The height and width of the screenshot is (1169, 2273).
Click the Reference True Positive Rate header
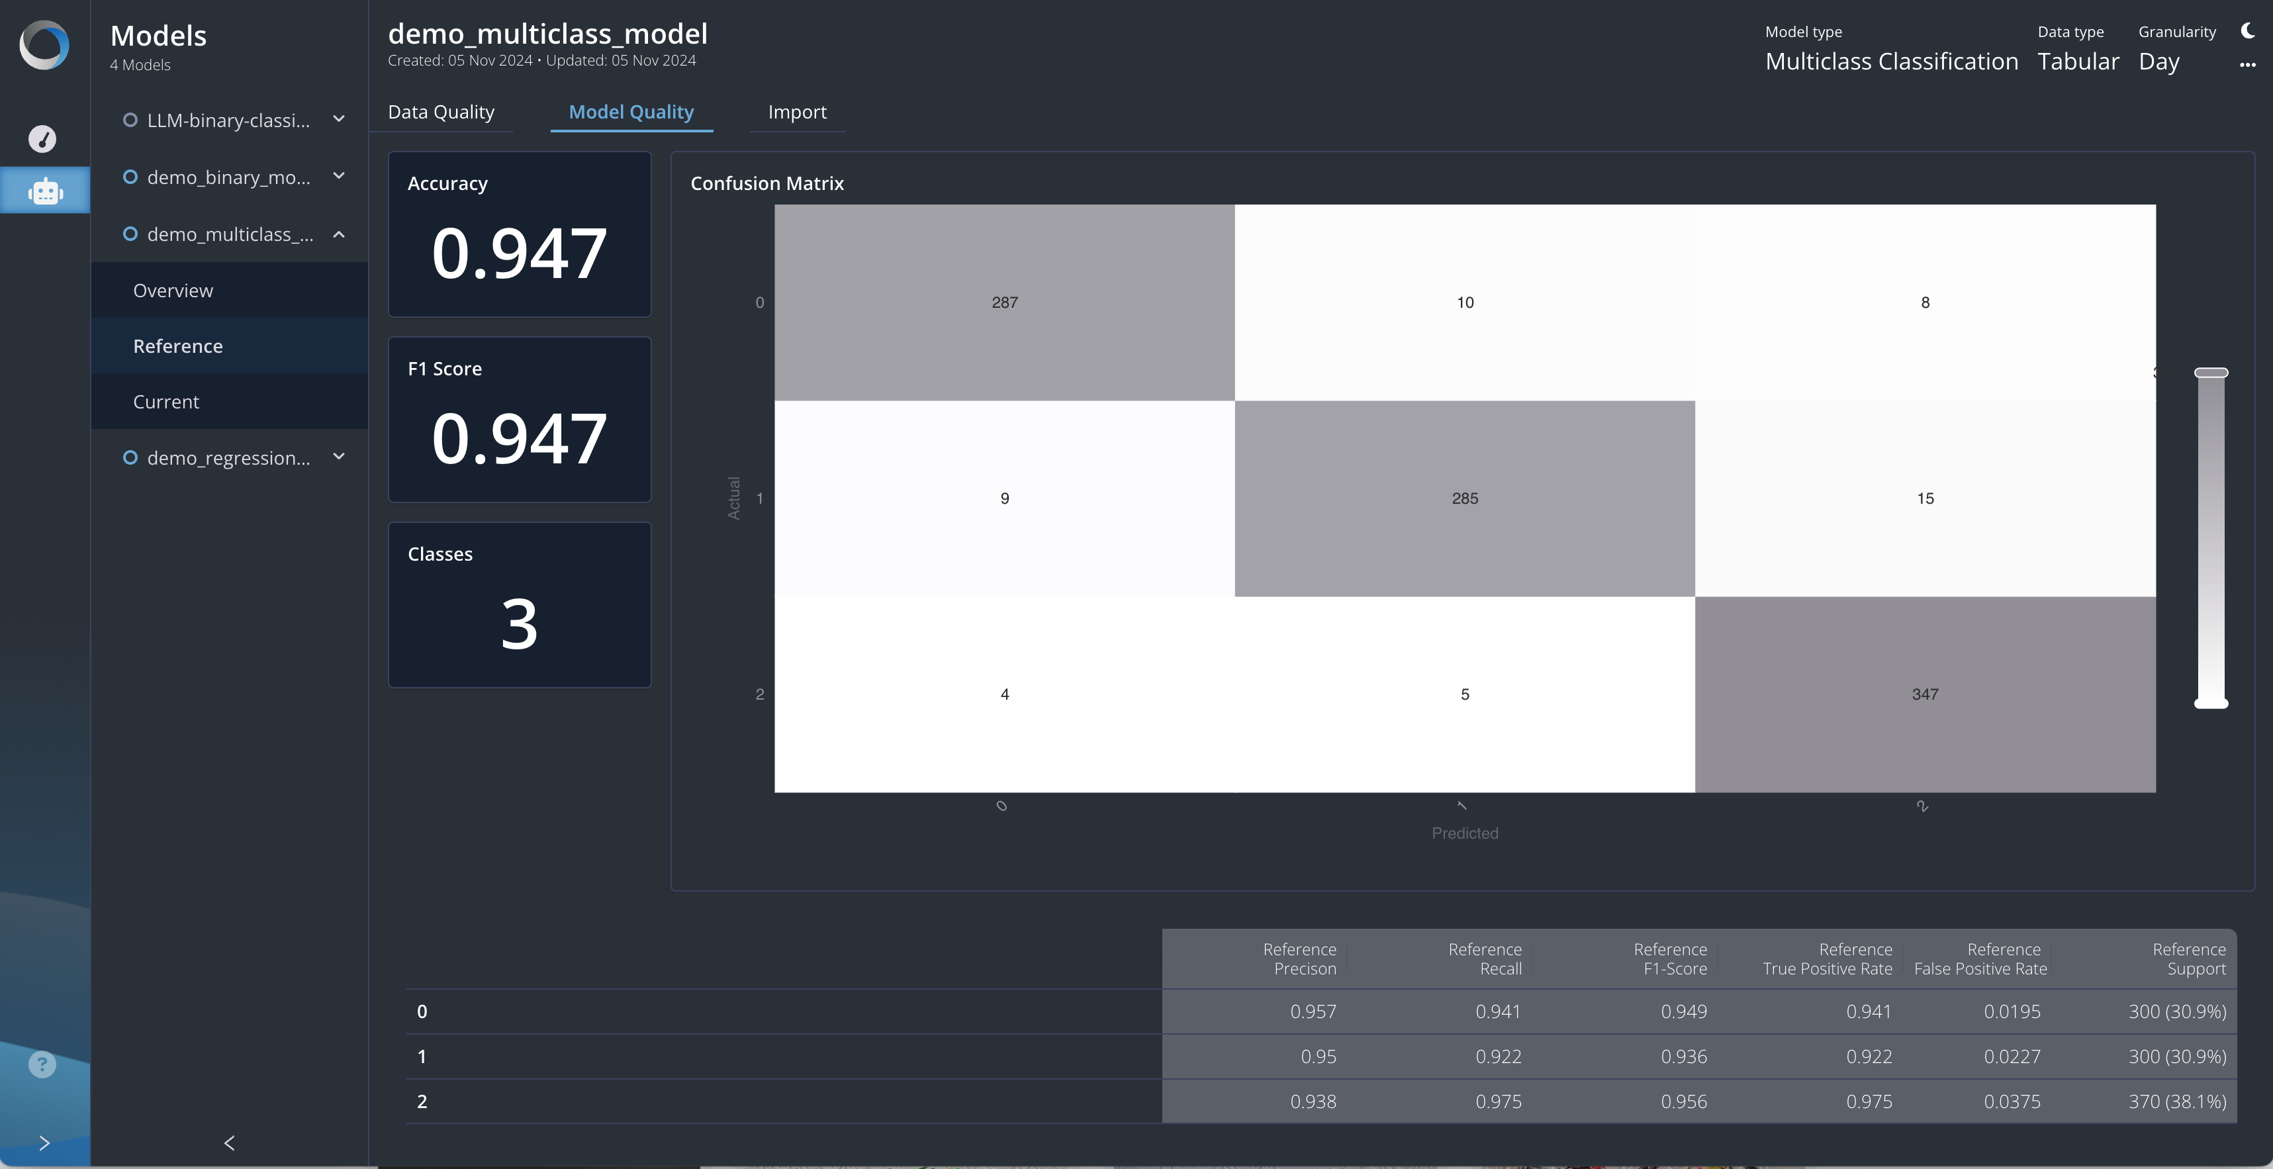coord(1828,959)
